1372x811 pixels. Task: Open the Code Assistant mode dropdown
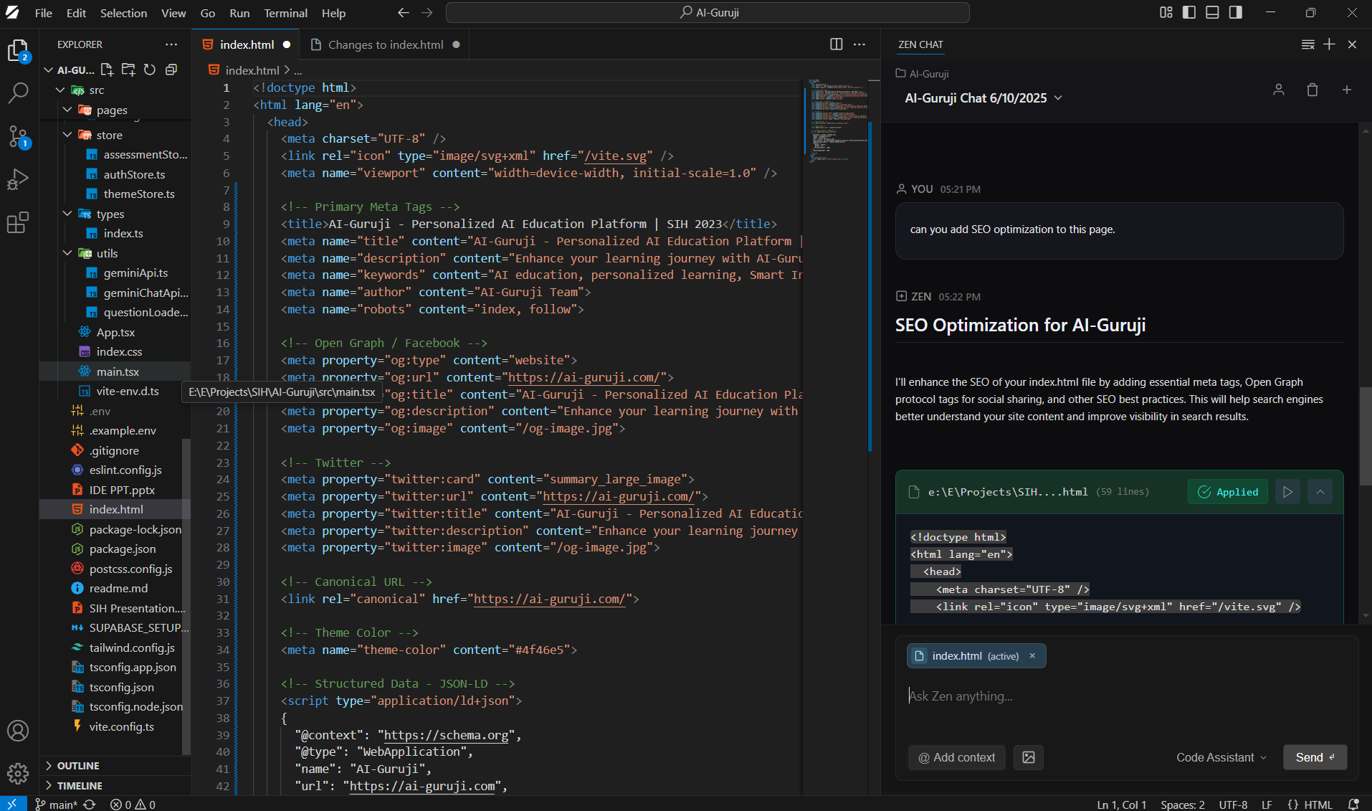[1221, 758]
